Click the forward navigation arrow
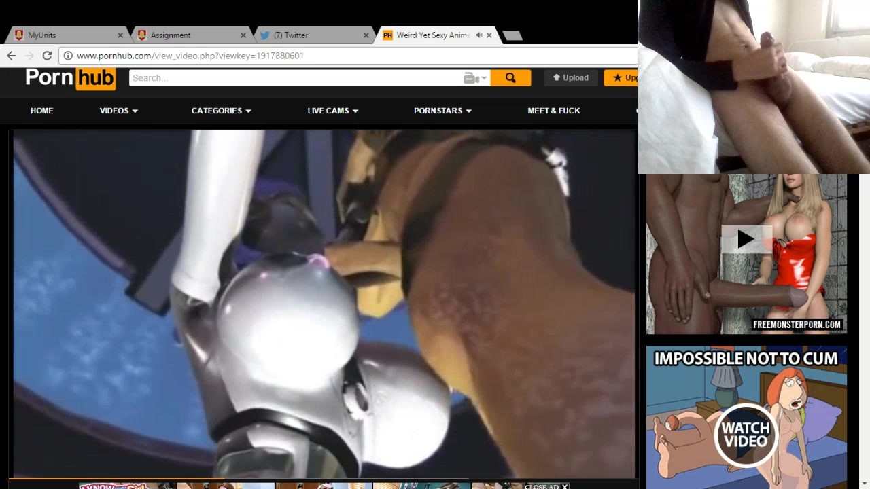 [29, 56]
